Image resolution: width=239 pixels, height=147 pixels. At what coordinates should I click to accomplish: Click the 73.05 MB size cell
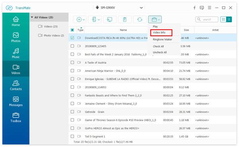pos(184,62)
